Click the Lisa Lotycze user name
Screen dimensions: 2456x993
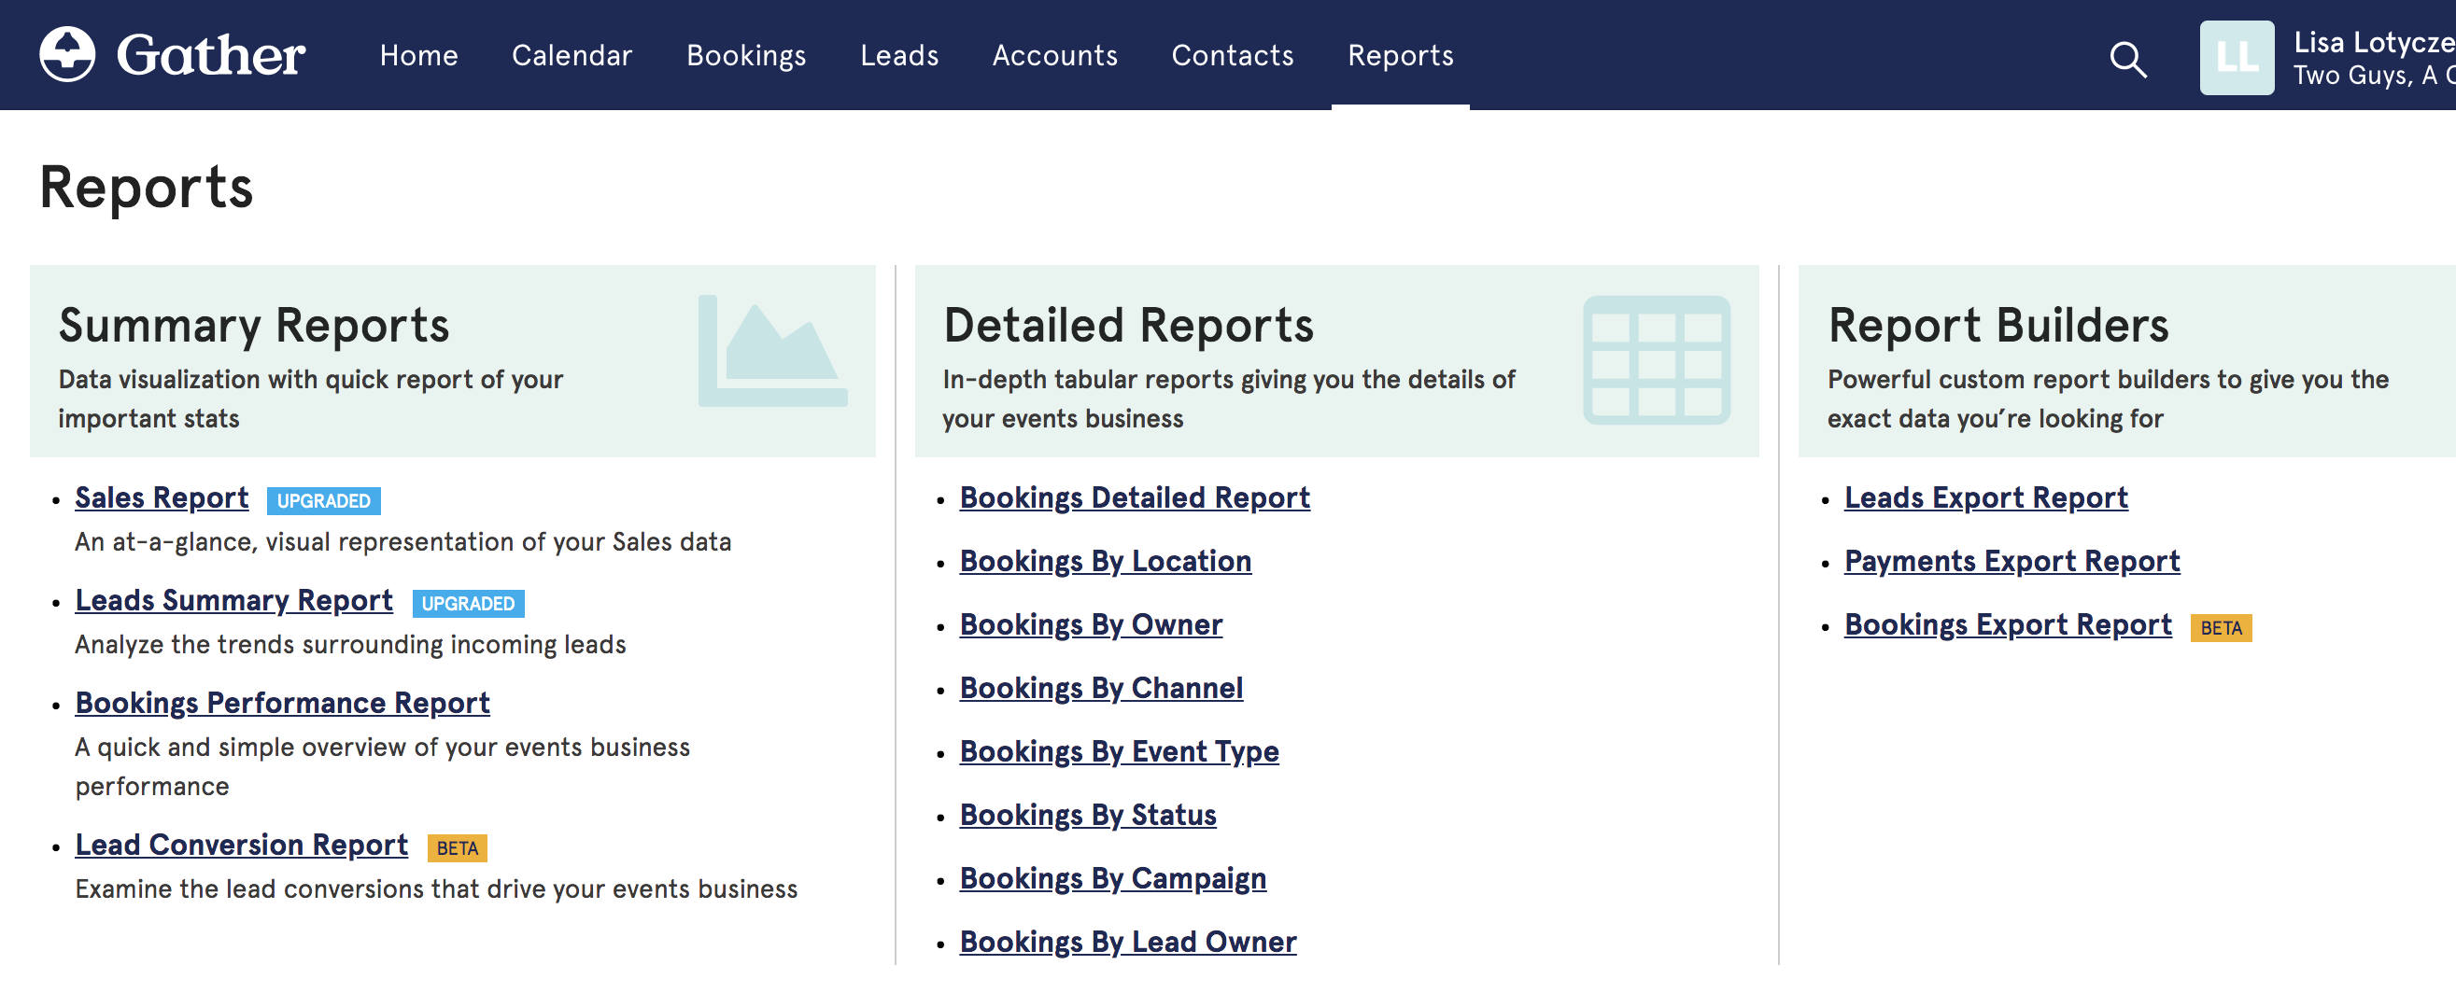(2372, 42)
